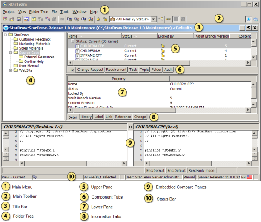Click the swap arrows between the compare panes
Viewport: 261px width, 222px height.
coord(130,127)
